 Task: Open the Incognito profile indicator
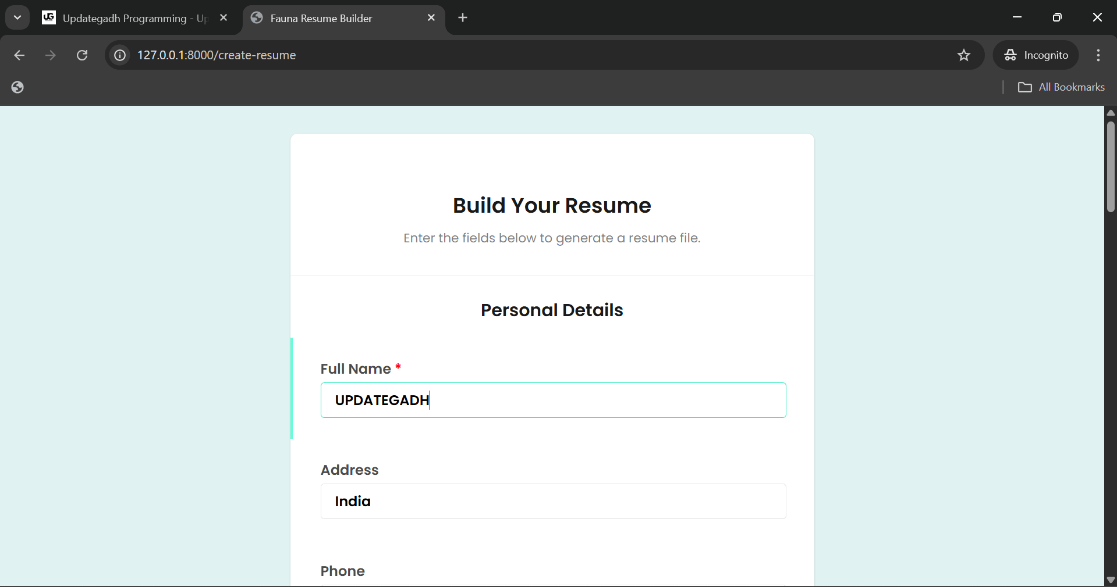(1036, 55)
